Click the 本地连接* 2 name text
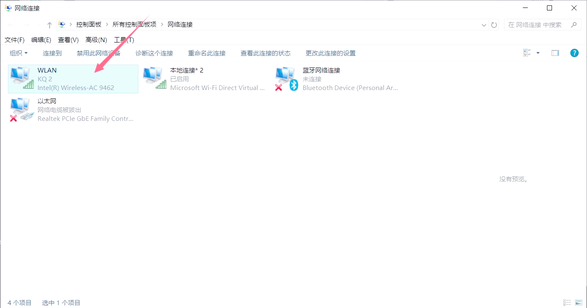The image size is (587, 308). pyautogui.click(x=187, y=70)
